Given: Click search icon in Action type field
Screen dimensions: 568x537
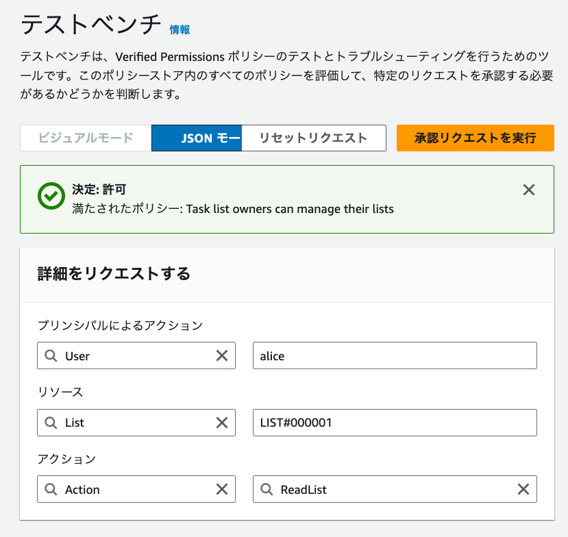Looking at the screenshot, I should pos(51,490).
